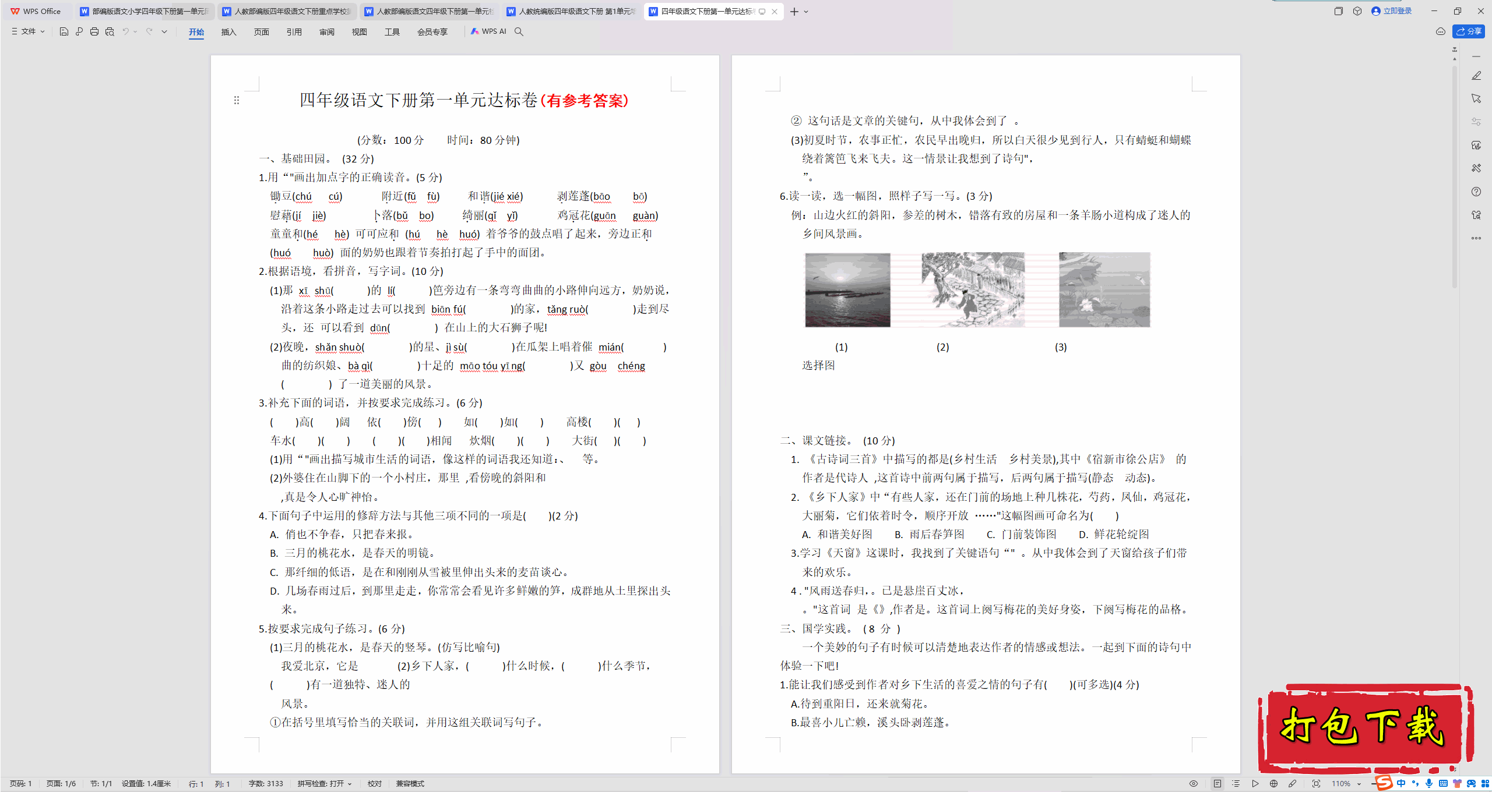
Task: Switch to page layout view in status bar
Action: click(x=1217, y=784)
